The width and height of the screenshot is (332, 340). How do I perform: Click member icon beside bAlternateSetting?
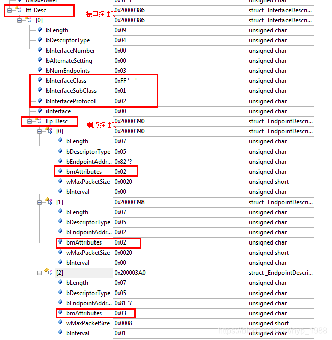click(x=40, y=60)
